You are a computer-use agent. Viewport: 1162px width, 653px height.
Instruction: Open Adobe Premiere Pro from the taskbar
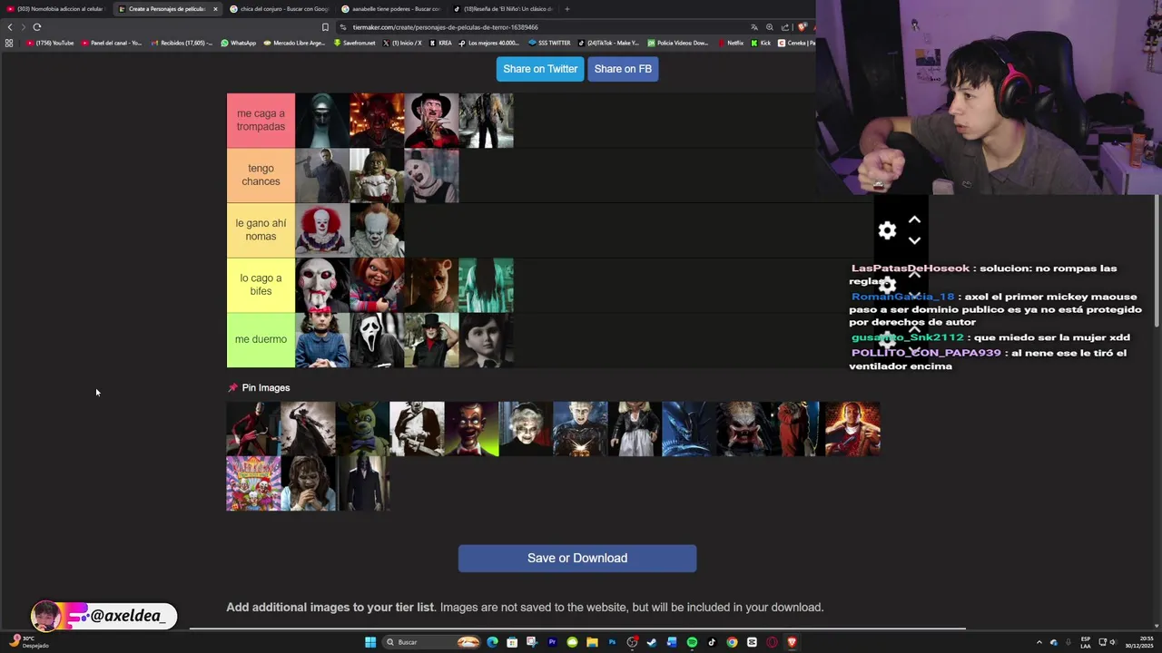click(553, 642)
